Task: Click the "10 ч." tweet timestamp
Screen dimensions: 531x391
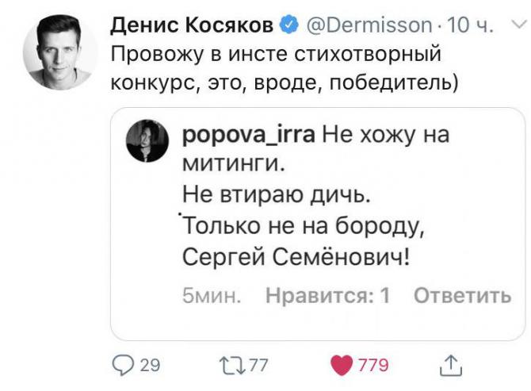Action: [x=470, y=26]
